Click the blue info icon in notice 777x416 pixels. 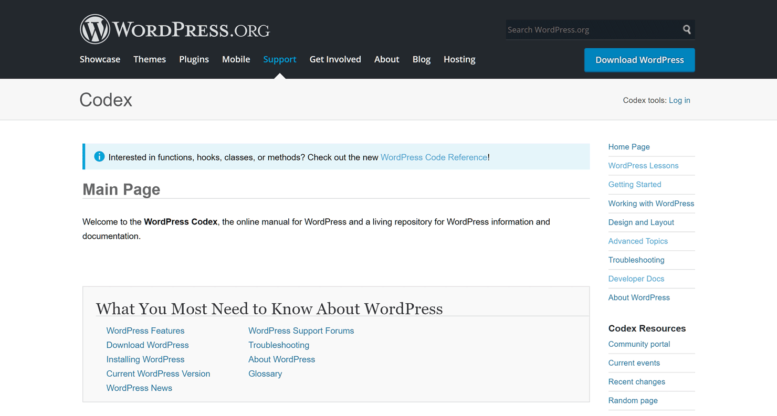click(x=99, y=156)
